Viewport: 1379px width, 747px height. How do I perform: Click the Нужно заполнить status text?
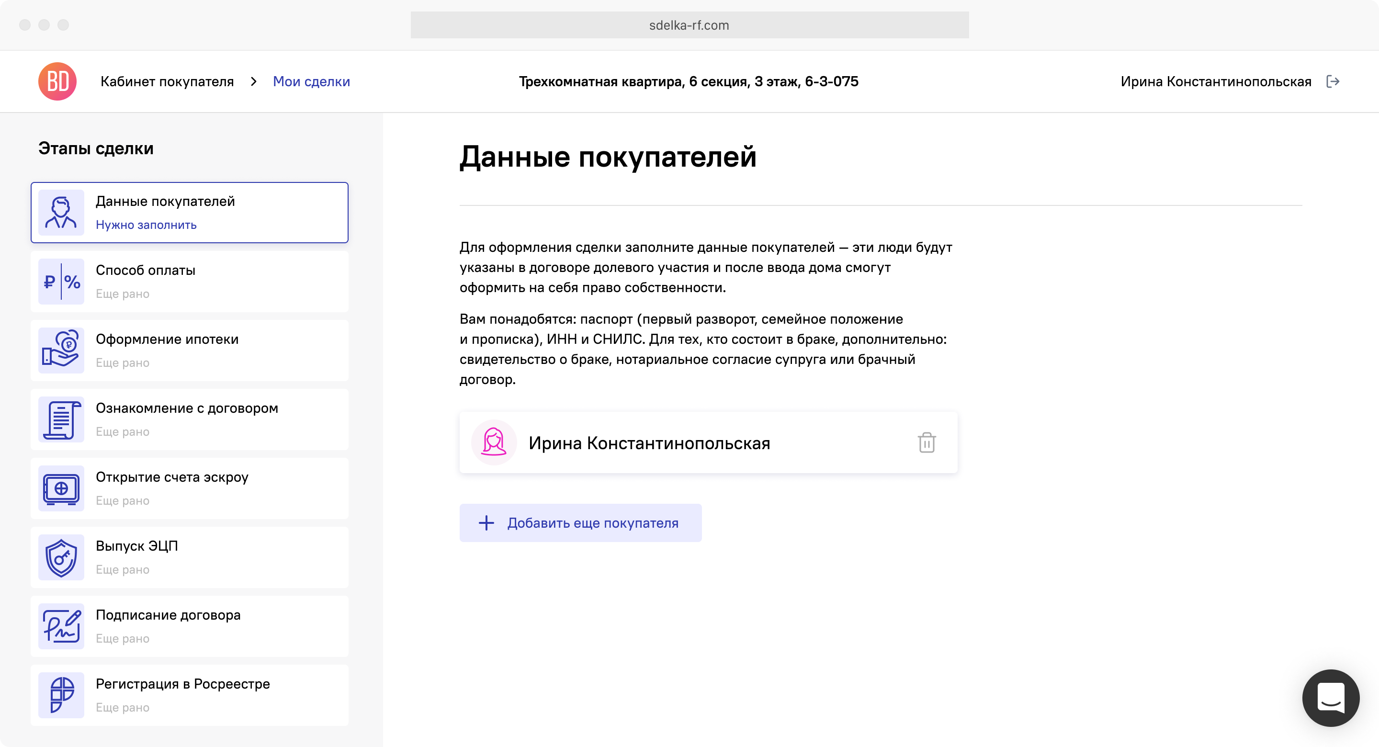point(146,225)
